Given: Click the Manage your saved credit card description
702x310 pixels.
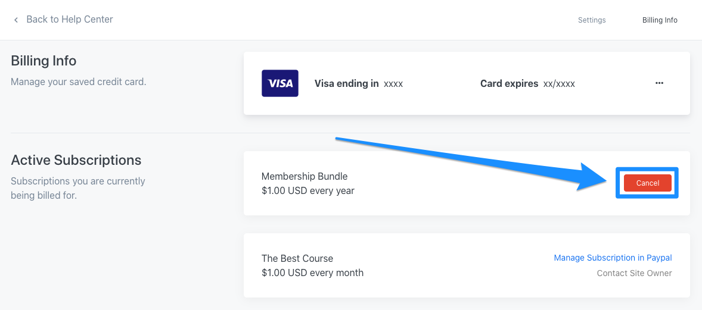Looking at the screenshot, I should pyautogui.click(x=79, y=82).
